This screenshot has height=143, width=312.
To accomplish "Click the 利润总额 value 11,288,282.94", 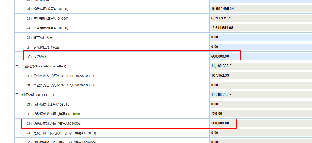I will click(261, 95).
